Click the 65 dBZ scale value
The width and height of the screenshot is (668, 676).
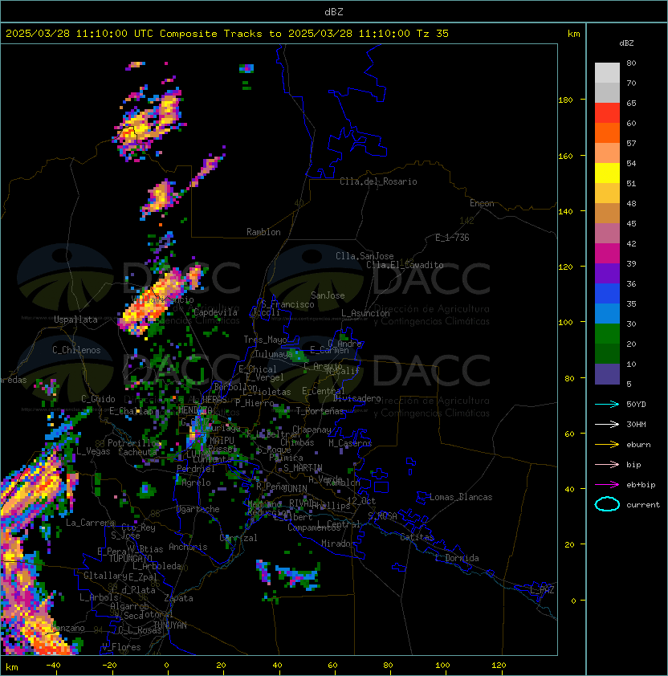[631, 103]
